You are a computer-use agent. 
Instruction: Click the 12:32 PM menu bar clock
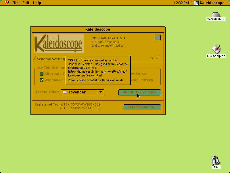[x=181, y=3]
